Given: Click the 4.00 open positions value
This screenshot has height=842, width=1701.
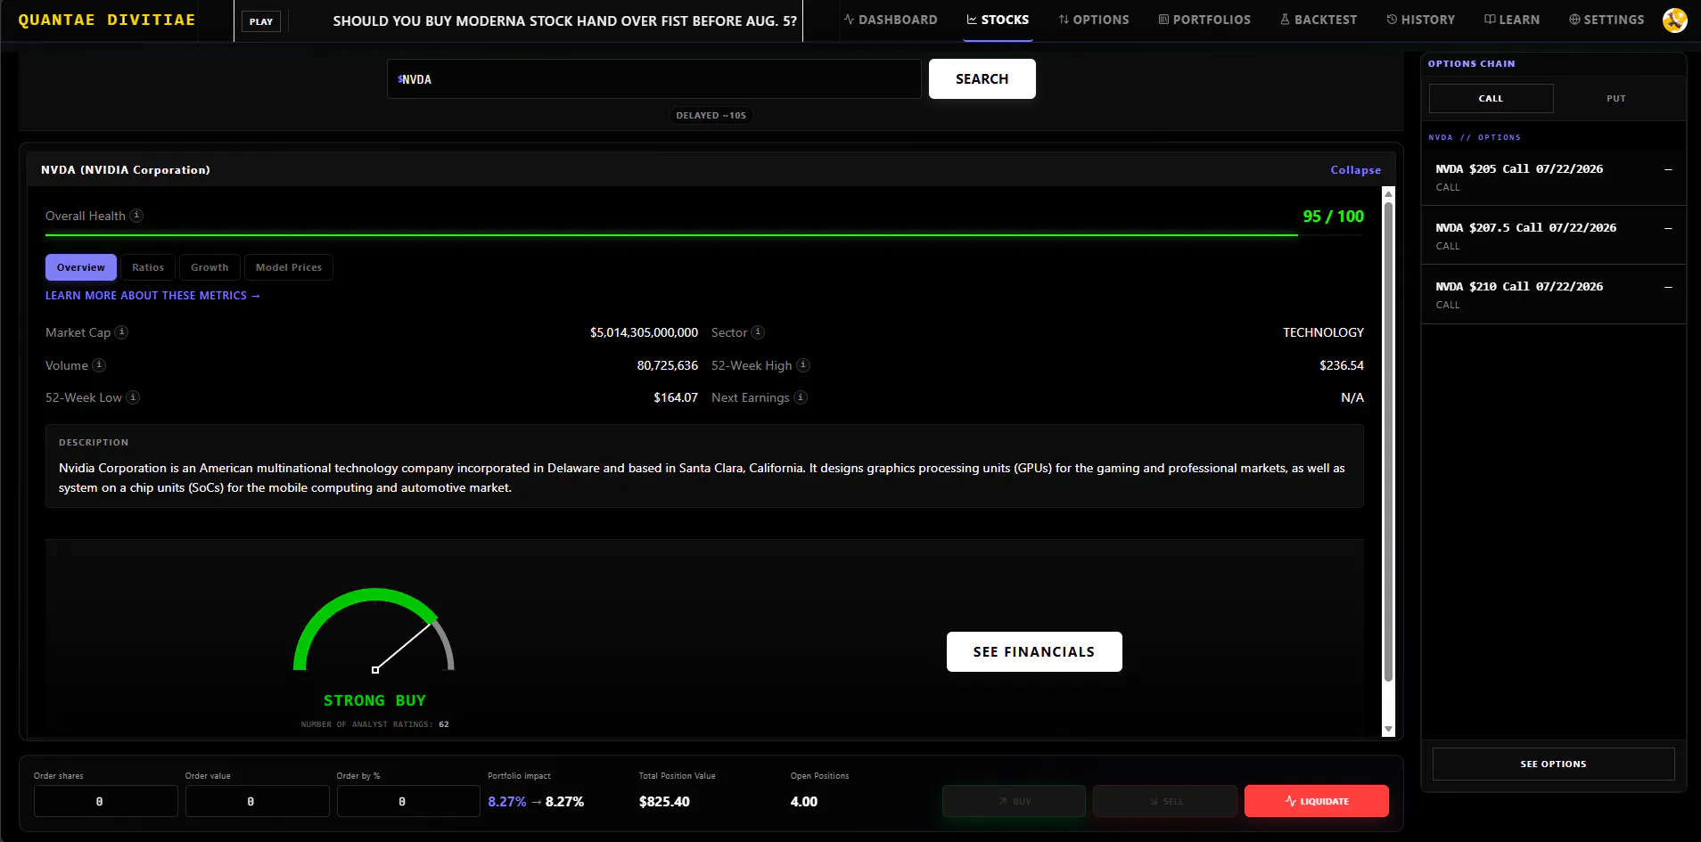Looking at the screenshot, I should pyautogui.click(x=804, y=802).
